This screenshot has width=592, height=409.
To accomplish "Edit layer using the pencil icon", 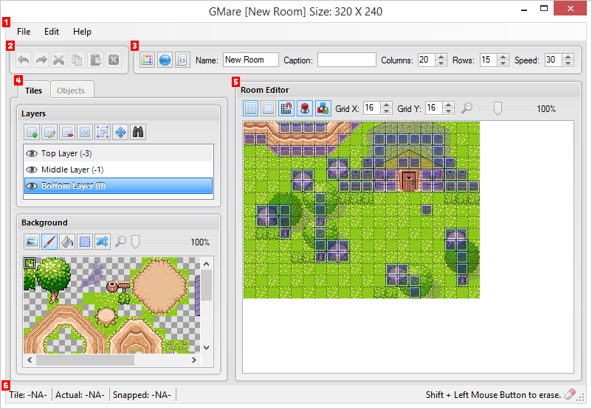I will click(x=49, y=132).
